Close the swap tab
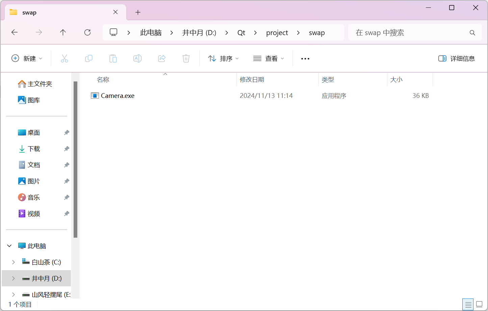This screenshot has width=488, height=311. click(x=115, y=12)
